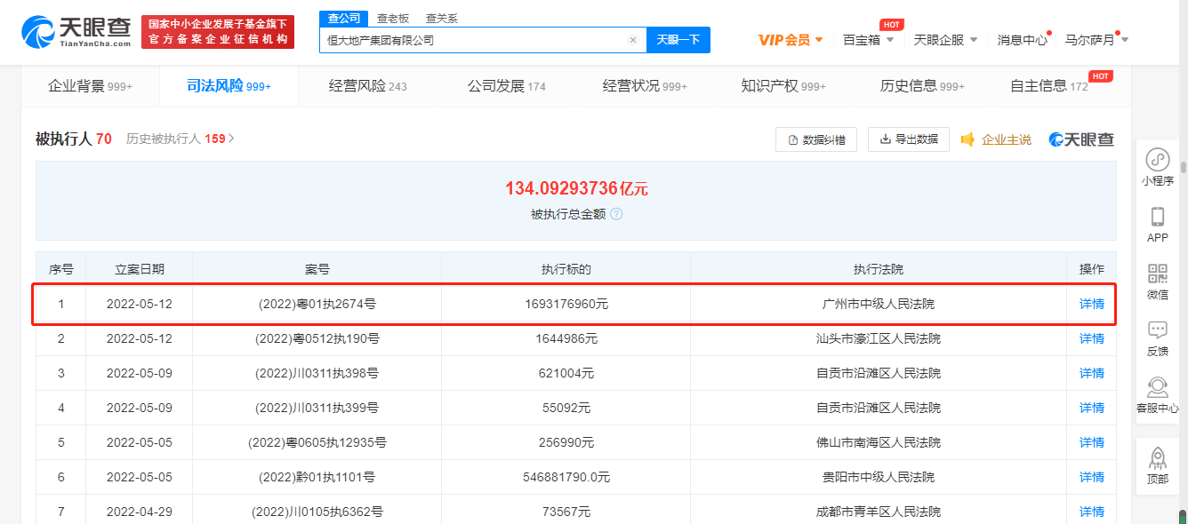Switch to the 自主信息 tab

click(x=1049, y=86)
